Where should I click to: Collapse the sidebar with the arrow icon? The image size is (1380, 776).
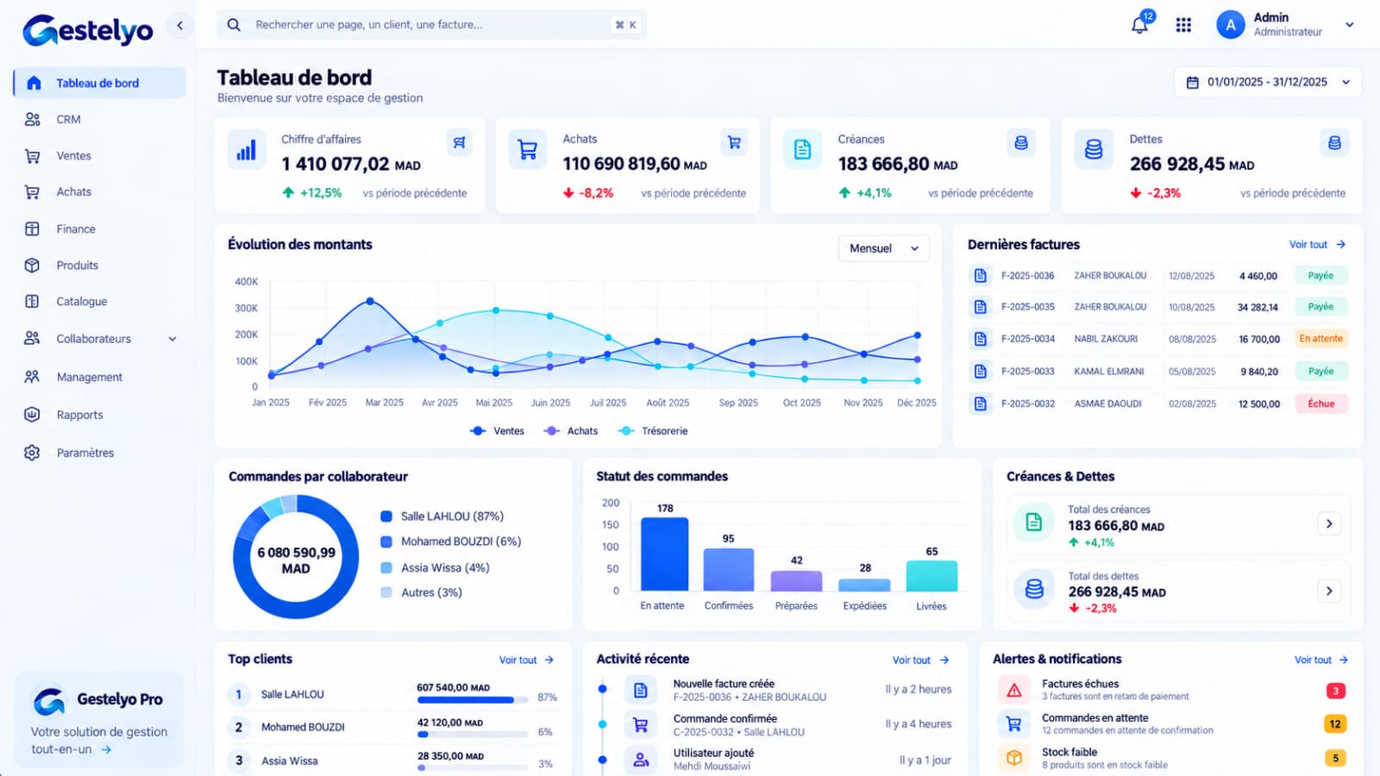(179, 25)
